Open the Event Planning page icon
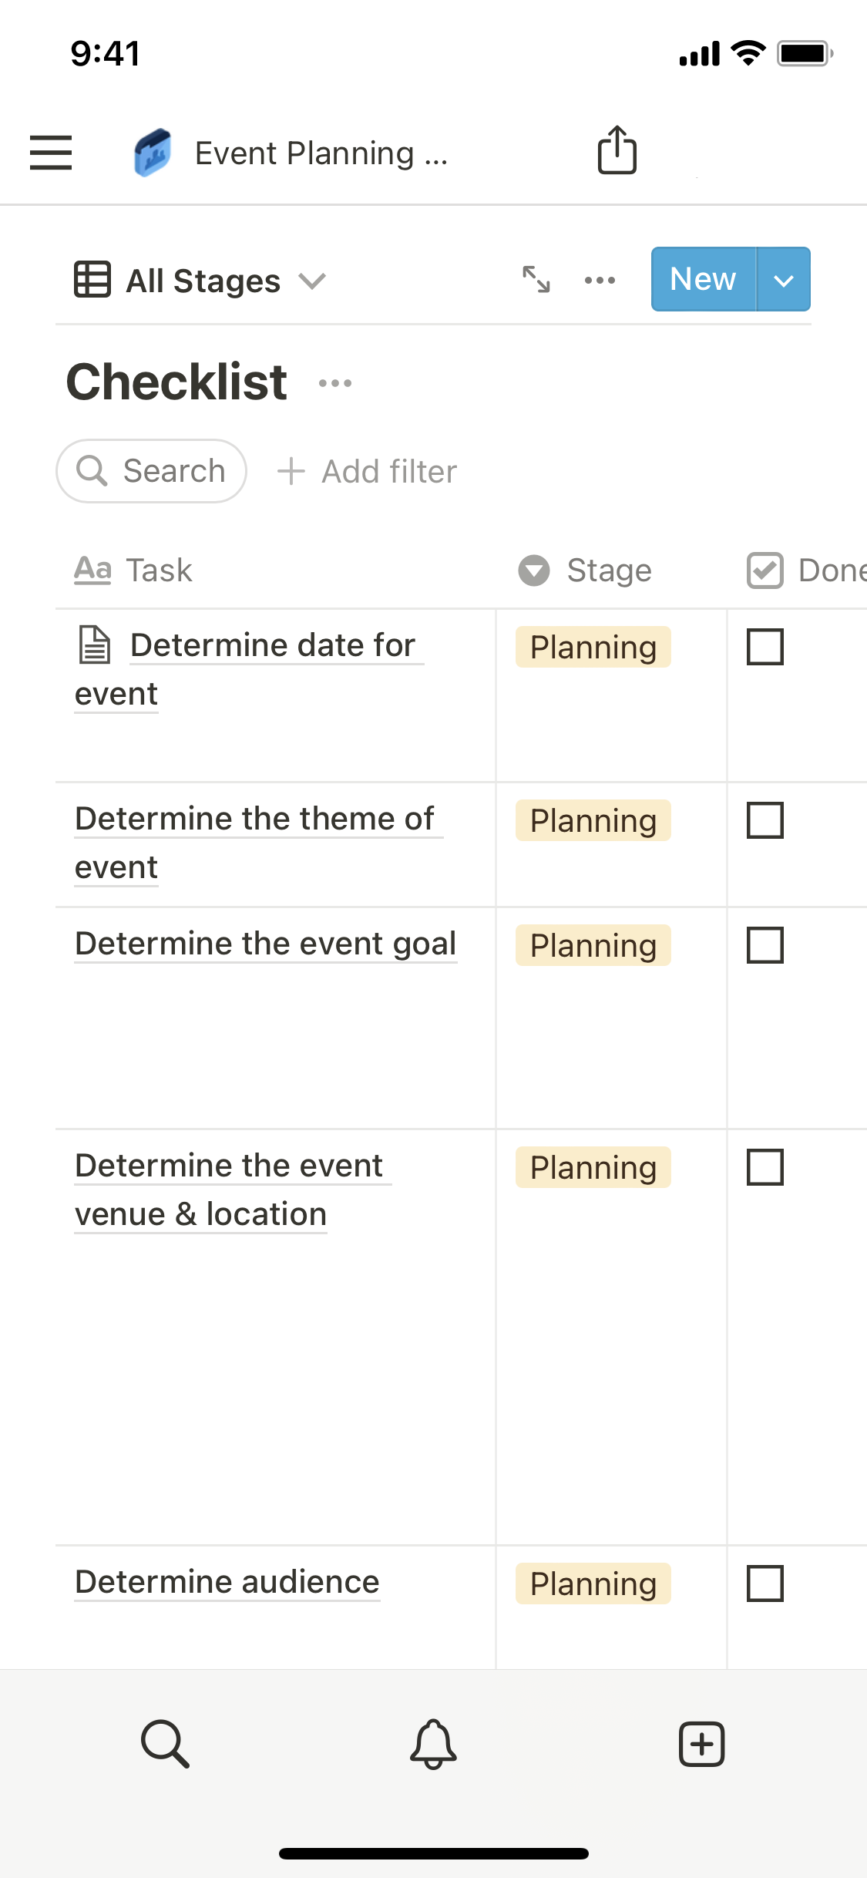 click(153, 153)
